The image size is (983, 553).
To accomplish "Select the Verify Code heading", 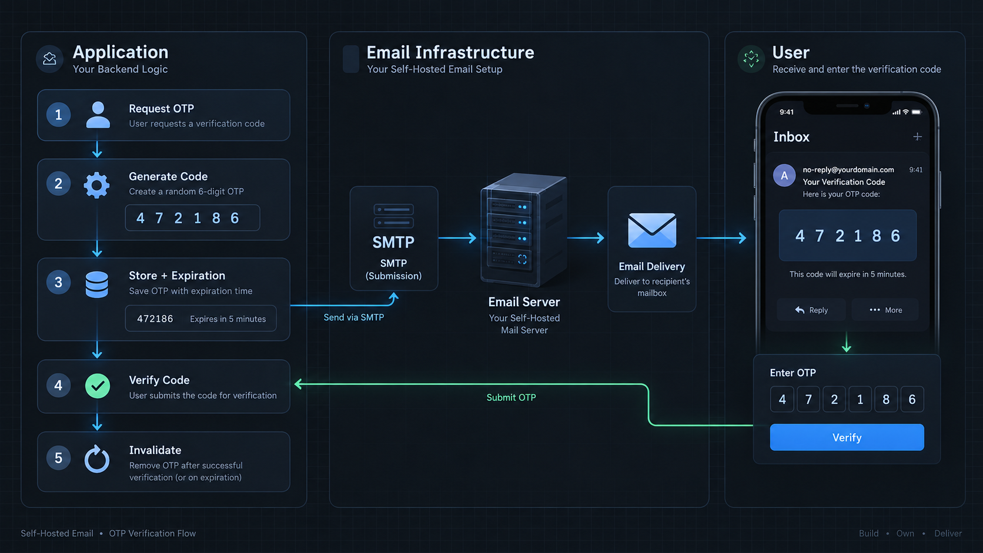I will (159, 380).
